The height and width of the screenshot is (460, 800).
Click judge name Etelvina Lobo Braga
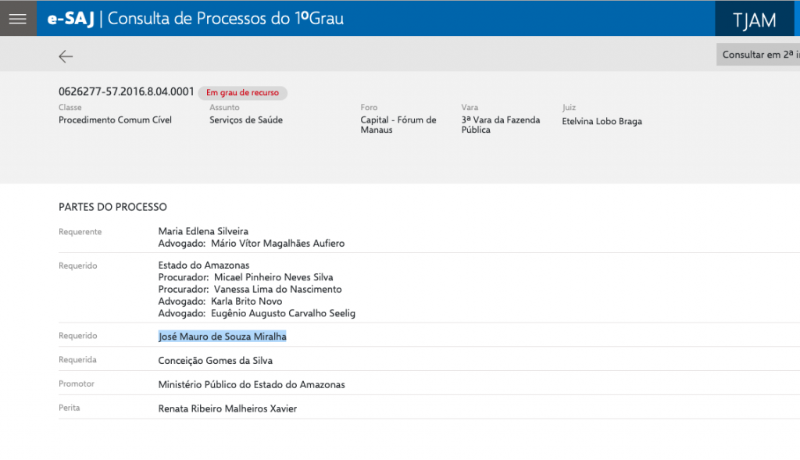click(x=602, y=121)
